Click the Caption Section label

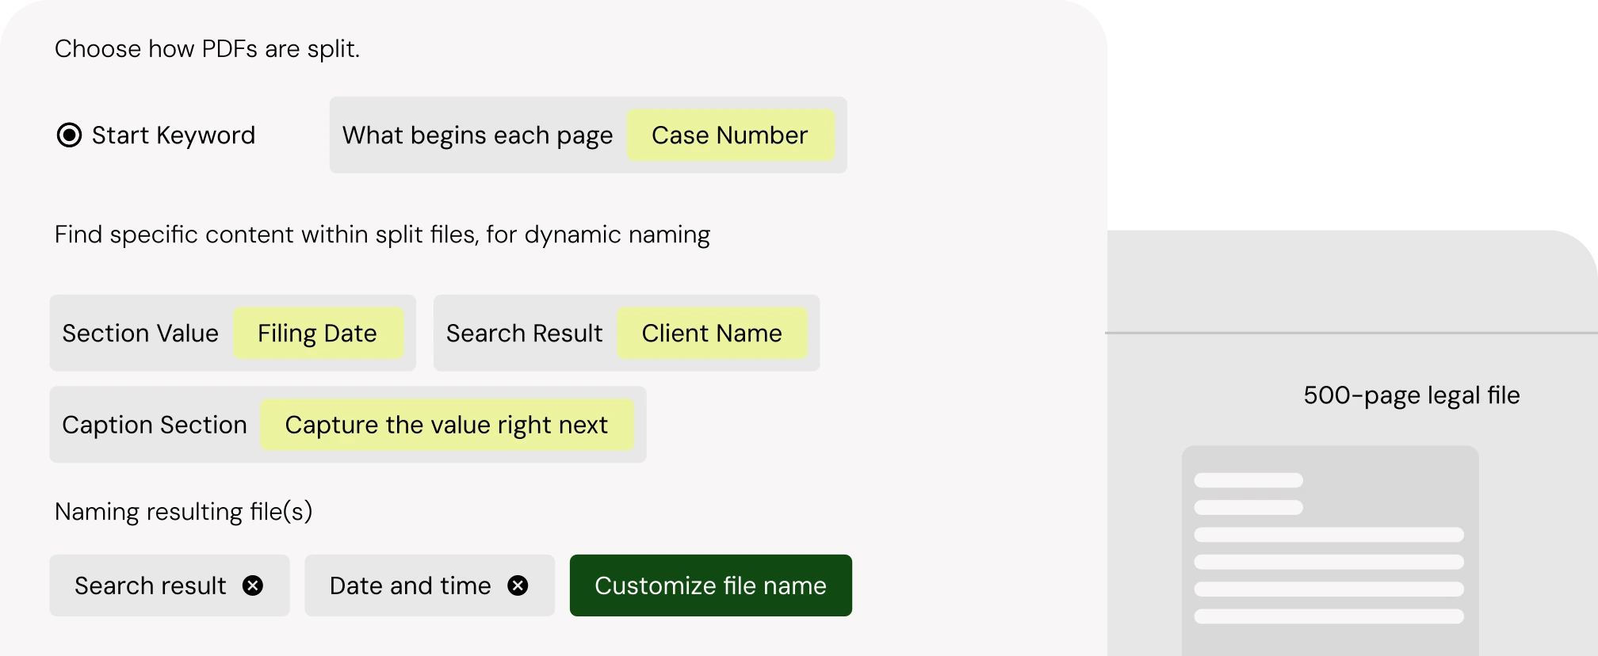[x=155, y=425]
